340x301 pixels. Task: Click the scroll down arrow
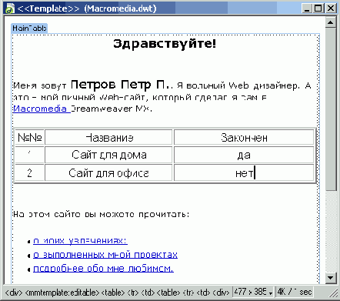pyautogui.click(x=331, y=278)
